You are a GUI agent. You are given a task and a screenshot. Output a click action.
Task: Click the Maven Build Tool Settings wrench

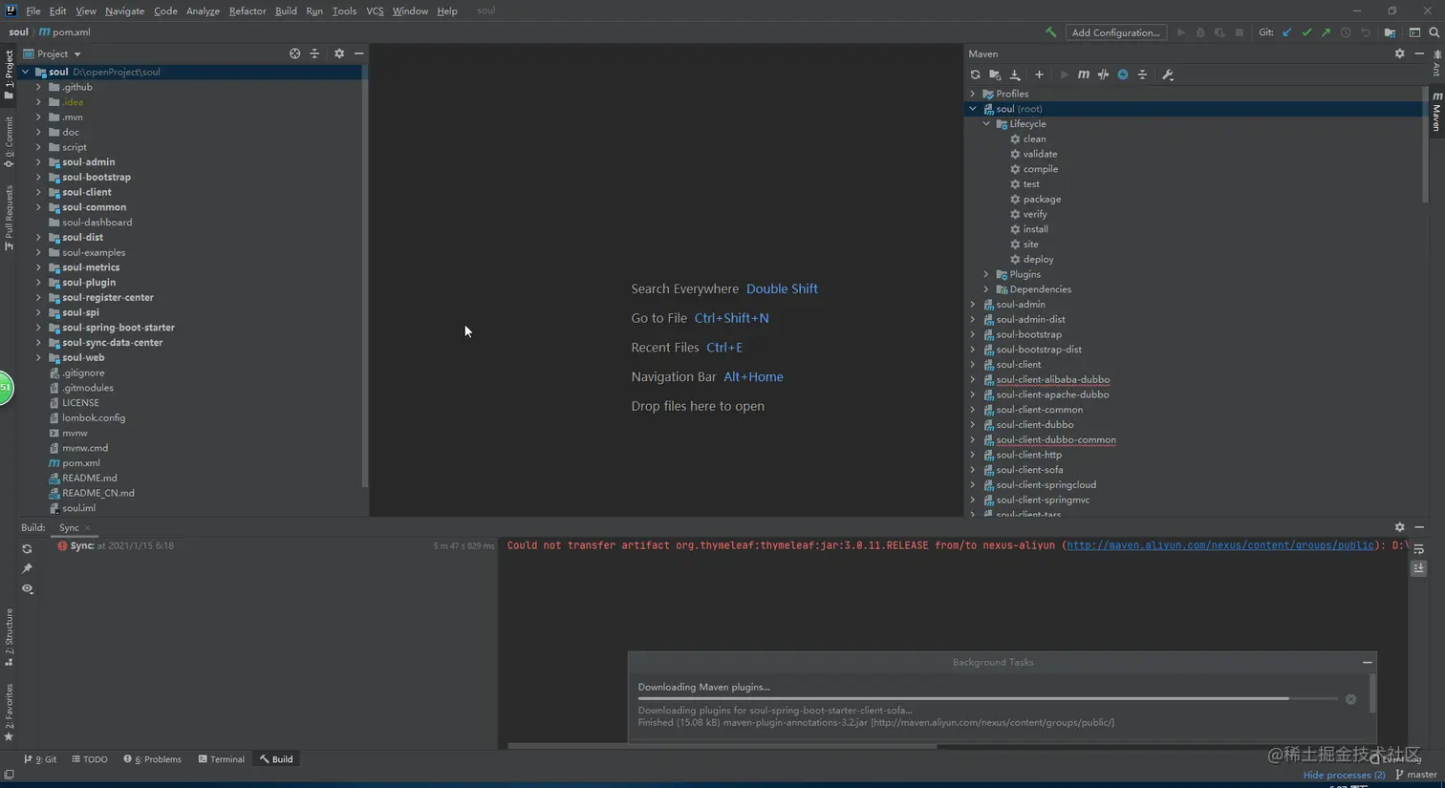tap(1167, 75)
